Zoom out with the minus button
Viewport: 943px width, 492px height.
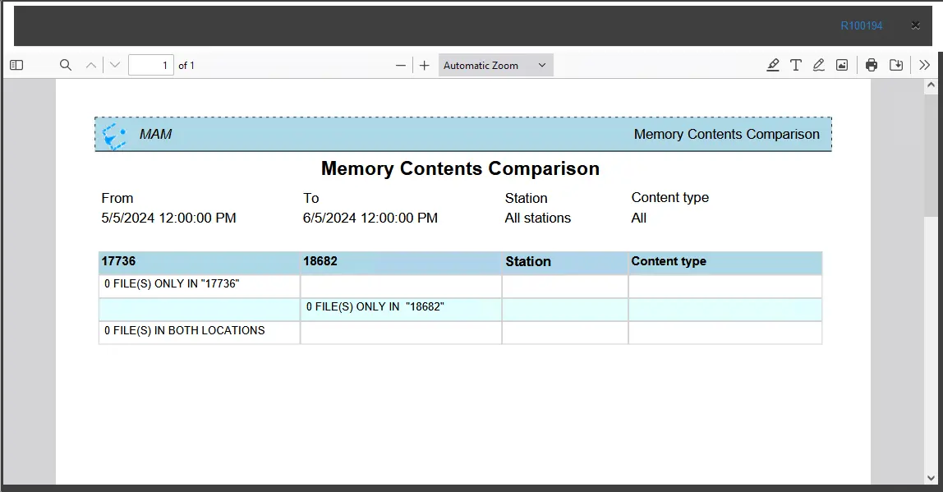(401, 66)
